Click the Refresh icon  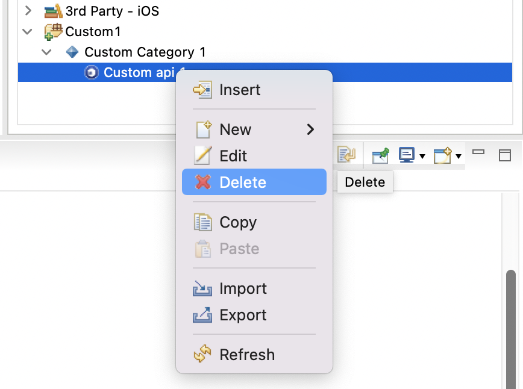click(202, 355)
